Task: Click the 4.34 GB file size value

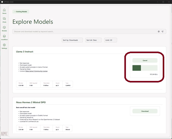Action: [x=21, y=86]
